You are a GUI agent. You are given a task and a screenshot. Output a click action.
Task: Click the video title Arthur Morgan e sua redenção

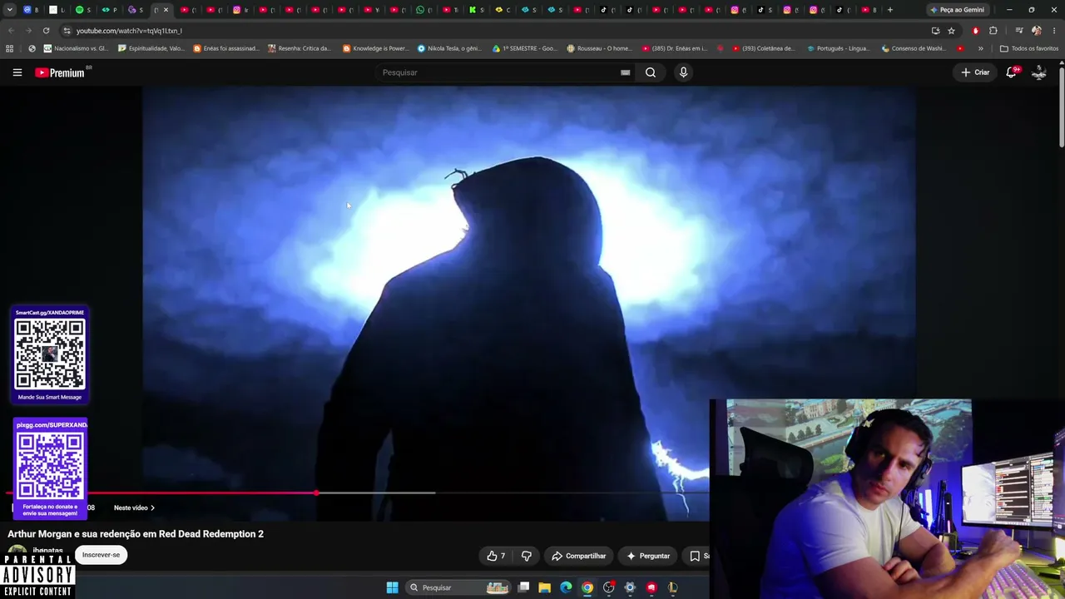point(136,534)
